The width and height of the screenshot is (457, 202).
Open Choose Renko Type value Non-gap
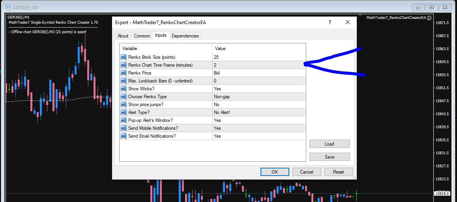coord(259,97)
